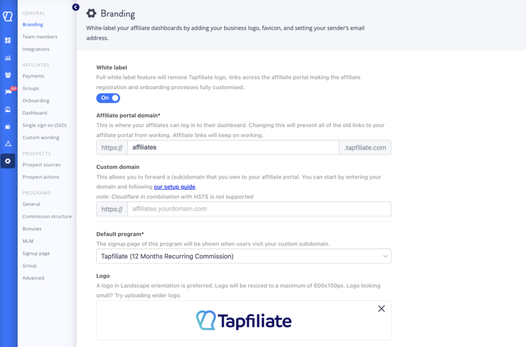Open the affiliates people icon
The height and width of the screenshot is (347, 526).
[x=8, y=75]
